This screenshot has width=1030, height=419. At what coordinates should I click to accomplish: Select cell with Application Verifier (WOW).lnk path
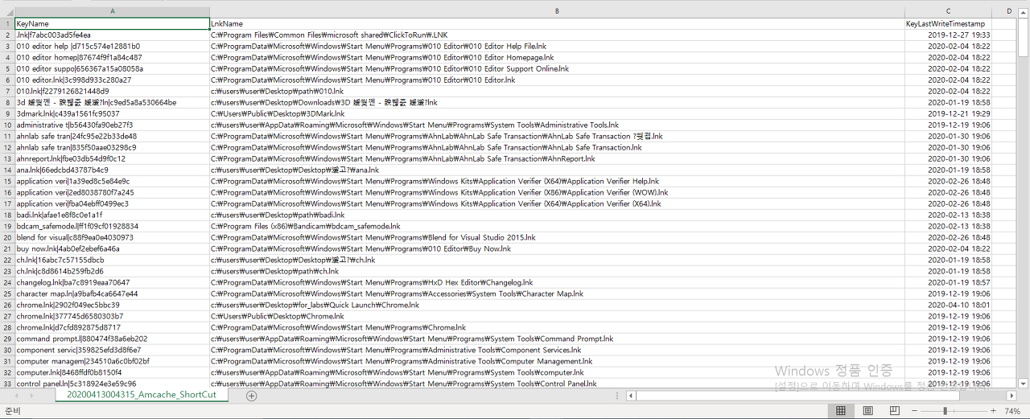click(557, 193)
